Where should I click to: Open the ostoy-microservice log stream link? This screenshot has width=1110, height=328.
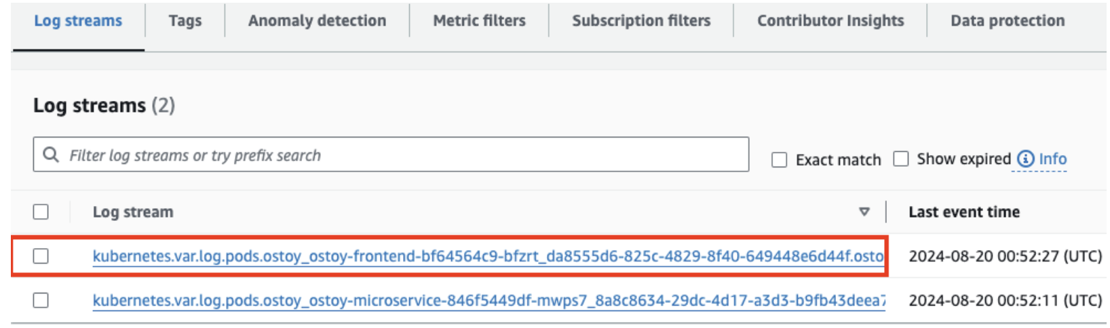(x=488, y=300)
